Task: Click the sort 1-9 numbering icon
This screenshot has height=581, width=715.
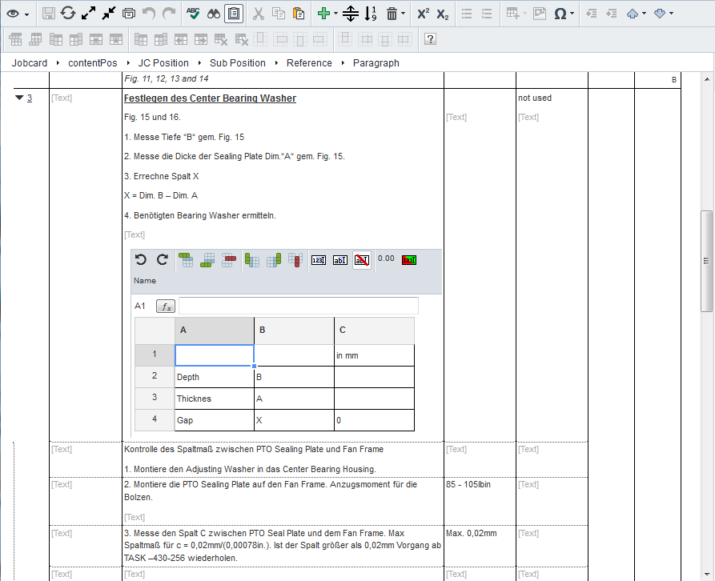Action: tap(371, 14)
